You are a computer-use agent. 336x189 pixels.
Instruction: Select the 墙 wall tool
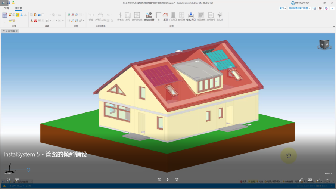pos(158,16)
